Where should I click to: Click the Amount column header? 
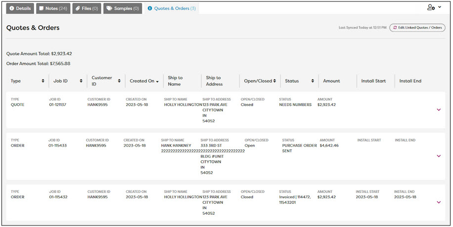tap(331, 81)
